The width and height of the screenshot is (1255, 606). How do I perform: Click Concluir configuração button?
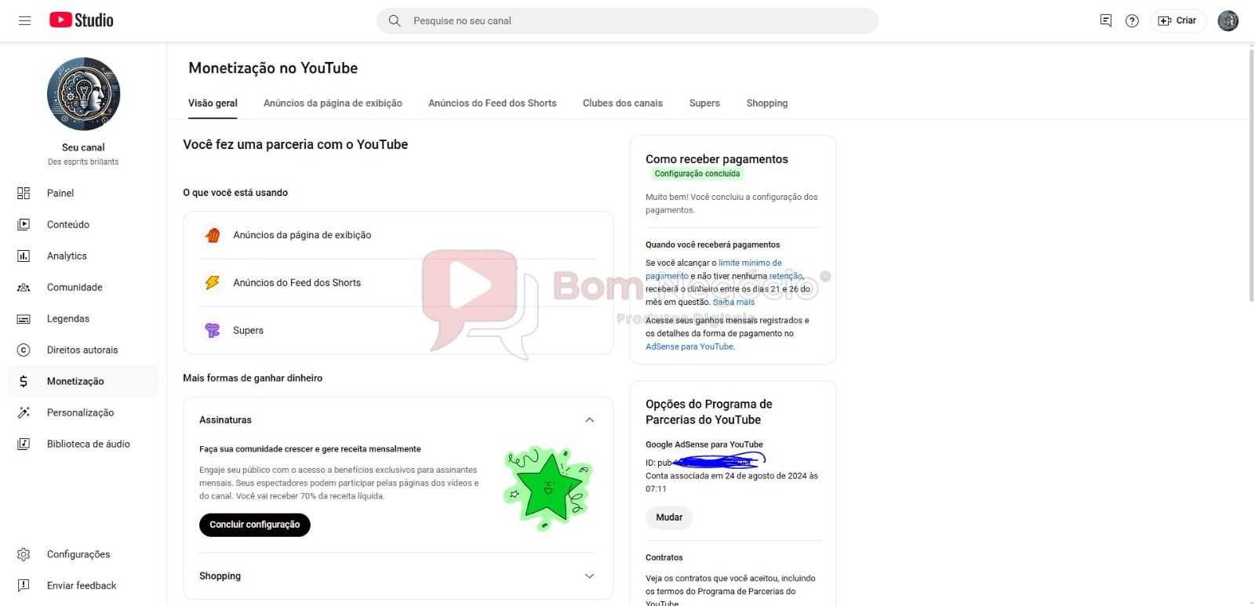click(x=255, y=524)
